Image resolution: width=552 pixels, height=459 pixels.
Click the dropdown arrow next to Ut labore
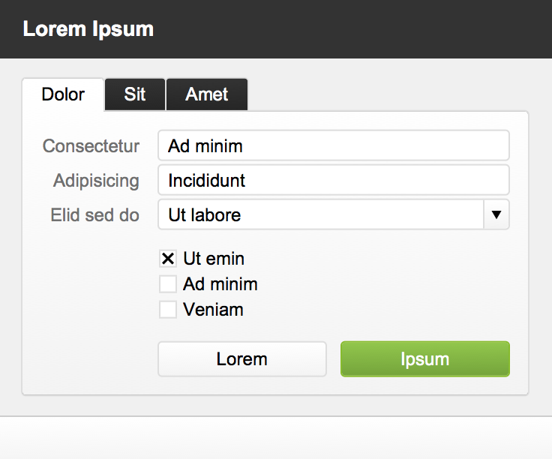pyautogui.click(x=496, y=214)
